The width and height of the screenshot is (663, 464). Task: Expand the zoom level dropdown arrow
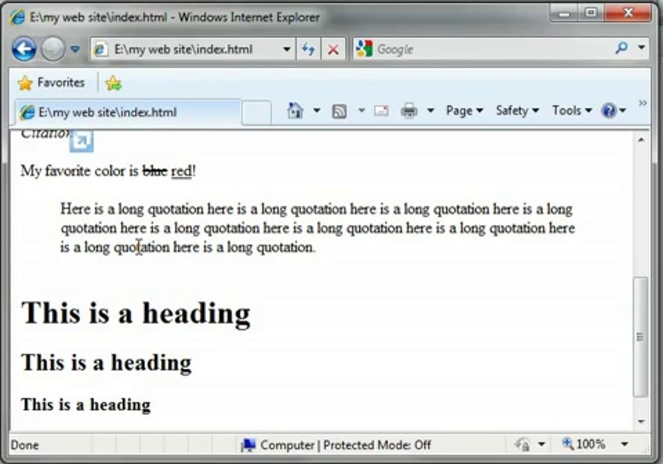(x=624, y=444)
